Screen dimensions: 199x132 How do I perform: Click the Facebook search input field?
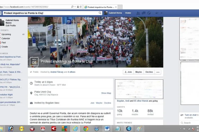pos(50,13)
